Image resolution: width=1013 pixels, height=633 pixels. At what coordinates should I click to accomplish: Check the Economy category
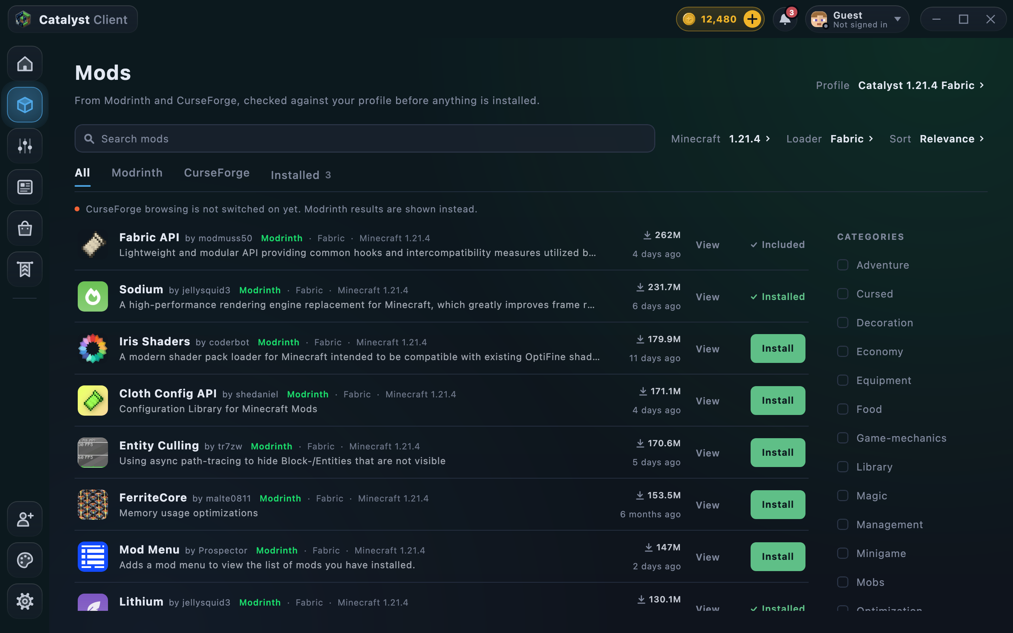tap(843, 352)
